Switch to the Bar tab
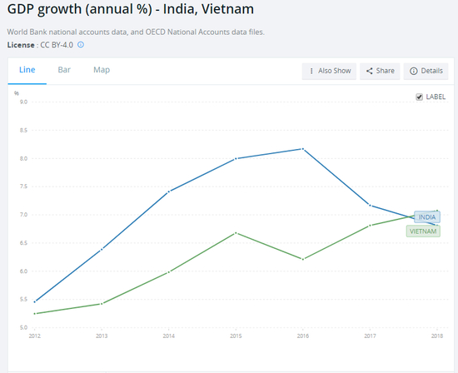This screenshot has height=373, width=458. [64, 70]
